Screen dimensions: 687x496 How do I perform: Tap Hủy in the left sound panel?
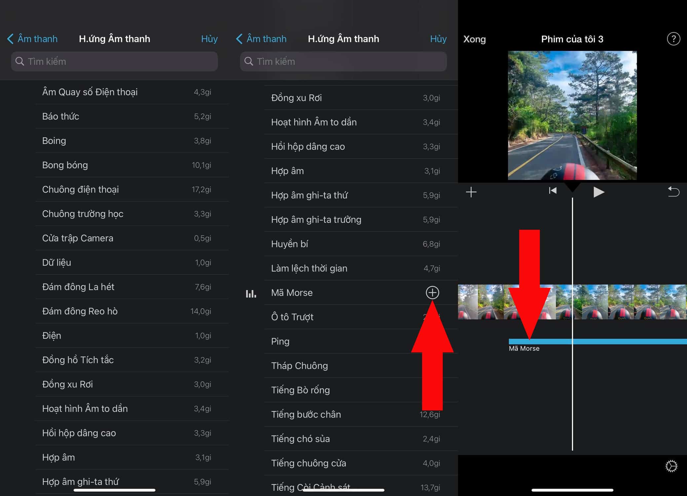tap(209, 39)
